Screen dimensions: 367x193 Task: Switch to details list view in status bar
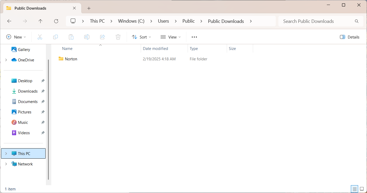pos(354,189)
